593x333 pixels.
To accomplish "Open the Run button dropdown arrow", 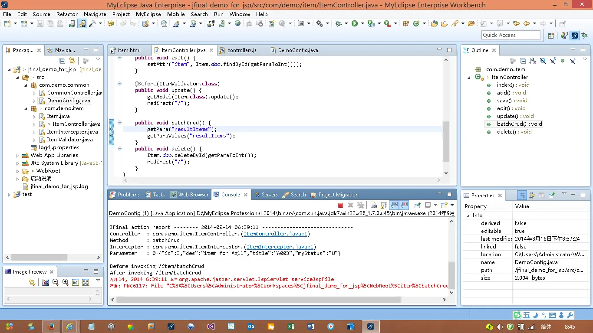I will [x=362, y=23].
